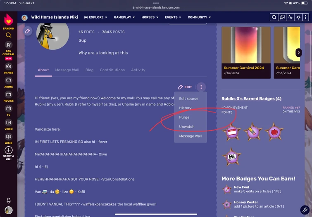The height and width of the screenshot is (217, 312).
Task: Open second Summer Carnival card thumbnail
Action: tap(287, 45)
